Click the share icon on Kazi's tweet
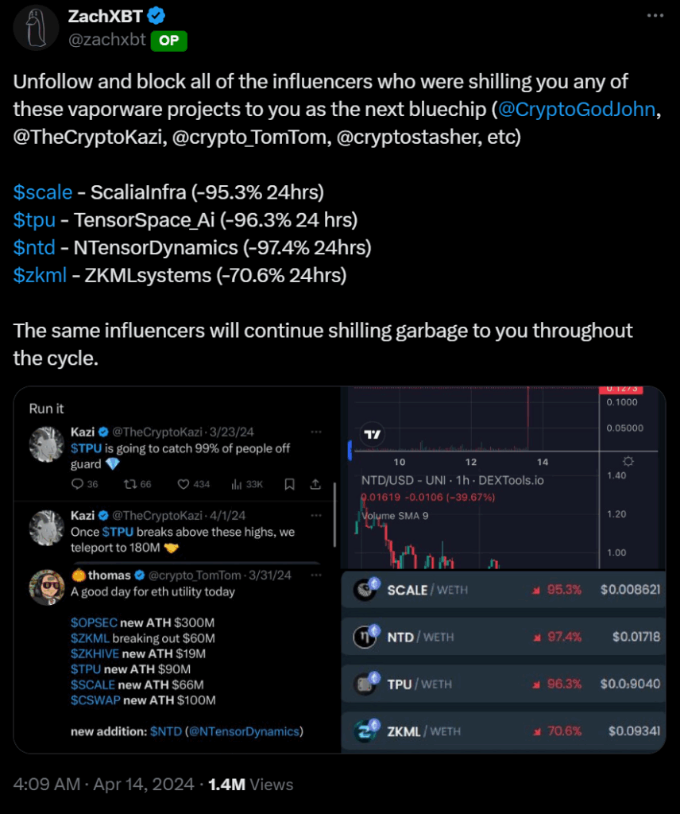 coord(315,484)
